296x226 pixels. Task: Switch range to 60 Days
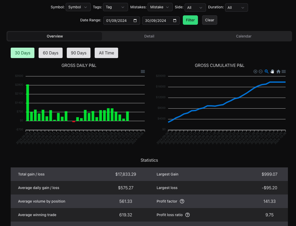pos(51,53)
